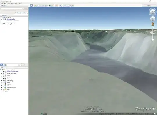The width and height of the screenshot is (157, 115).
Task: Toggle the 3D Buildings layer checkbox
Action: tap(3, 81)
